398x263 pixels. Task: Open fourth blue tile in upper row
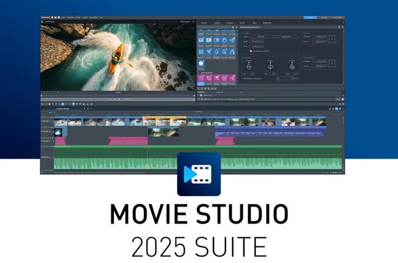(x=224, y=40)
